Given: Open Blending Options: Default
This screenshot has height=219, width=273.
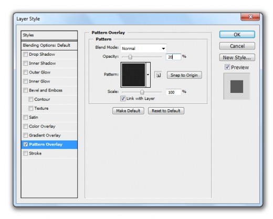Looking at the screenshot, I should tap(49, 45).
